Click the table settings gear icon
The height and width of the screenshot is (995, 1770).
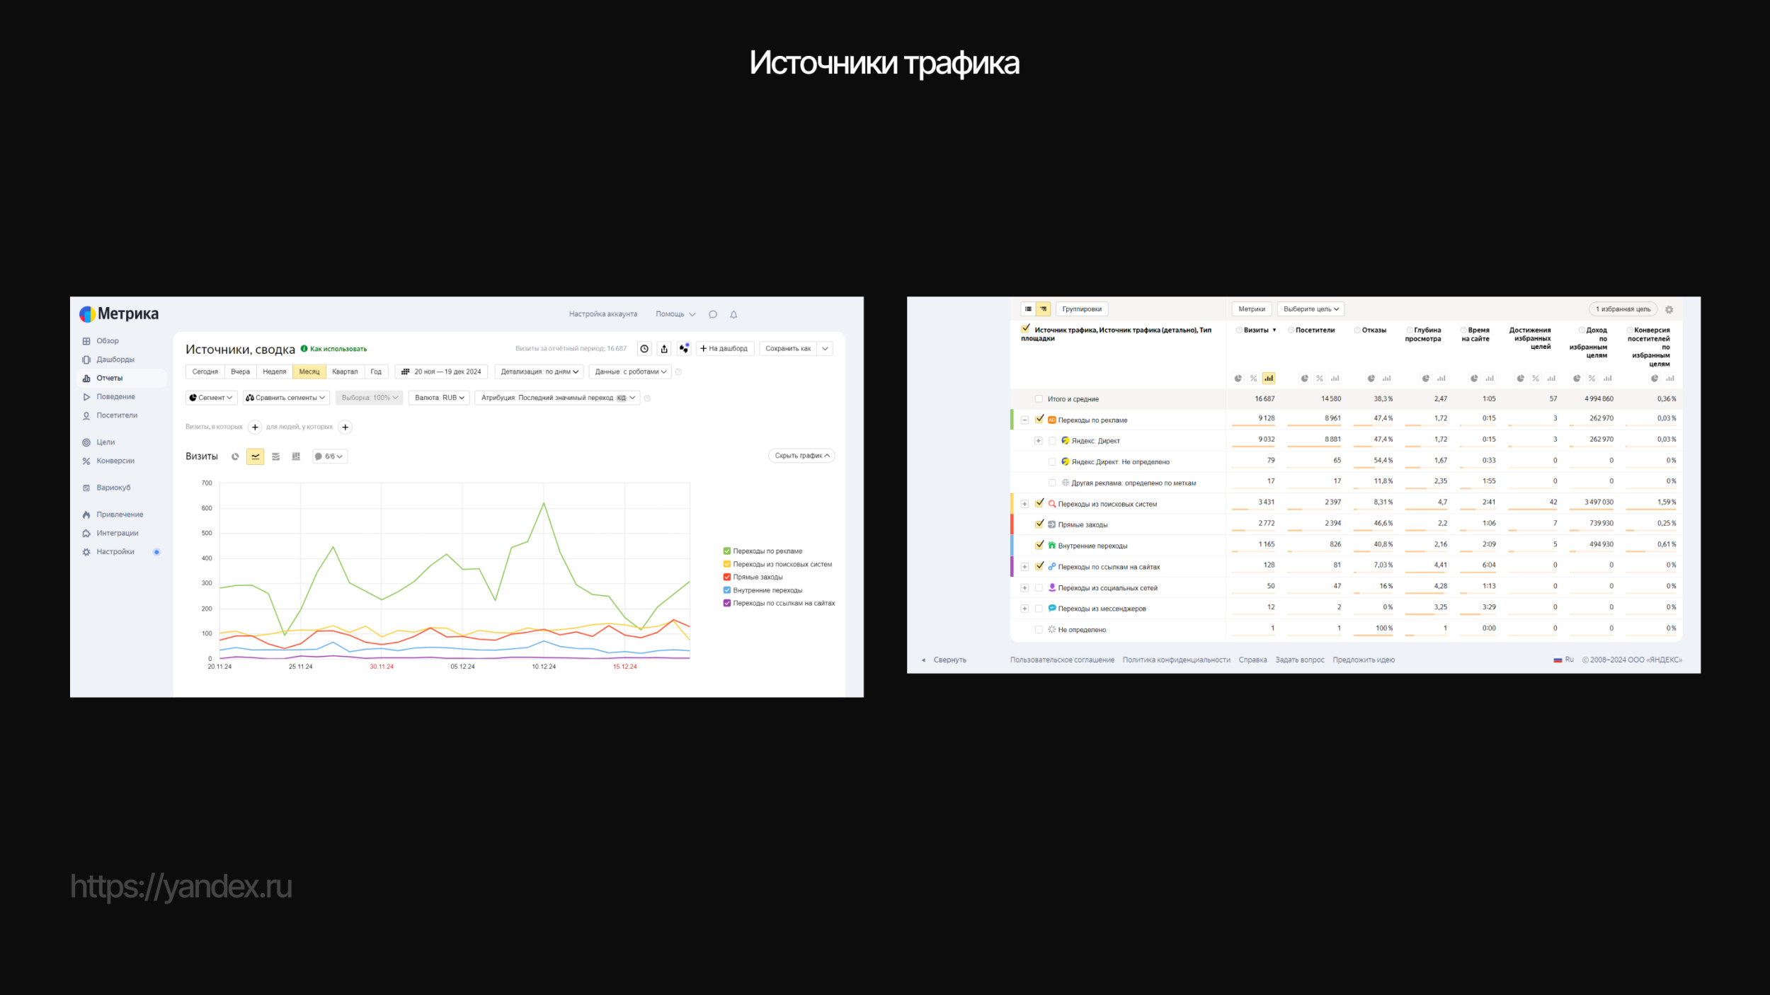click(x=1669, y=309)
